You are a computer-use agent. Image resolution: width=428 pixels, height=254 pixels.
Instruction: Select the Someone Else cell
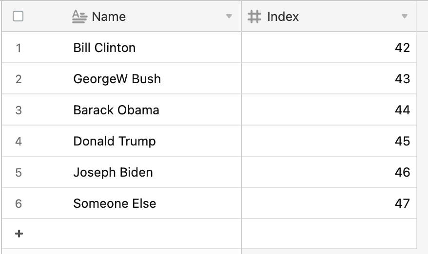coord(115,203)
